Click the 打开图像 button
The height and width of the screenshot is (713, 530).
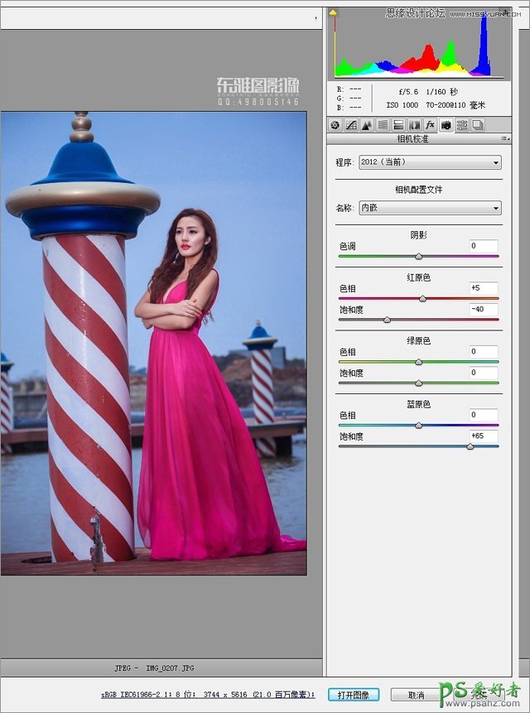pyautogui.click(x=354, y=695)
